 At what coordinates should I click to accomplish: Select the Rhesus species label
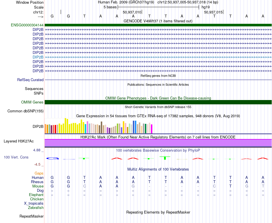click(x=37, y=182)
